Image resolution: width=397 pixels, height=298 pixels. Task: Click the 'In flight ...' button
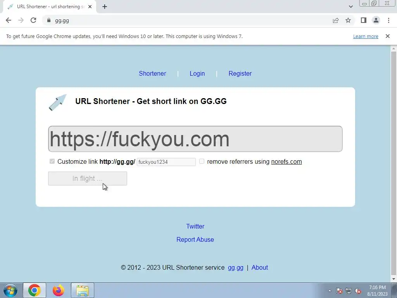click(88, 178)
